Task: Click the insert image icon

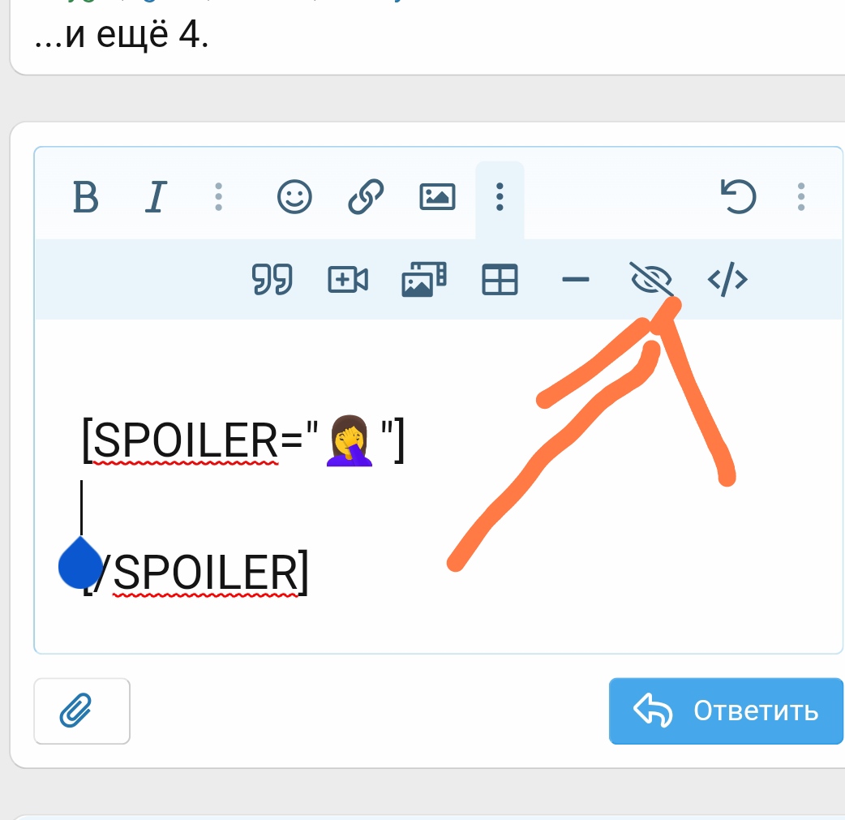Action: coord(437,197)
